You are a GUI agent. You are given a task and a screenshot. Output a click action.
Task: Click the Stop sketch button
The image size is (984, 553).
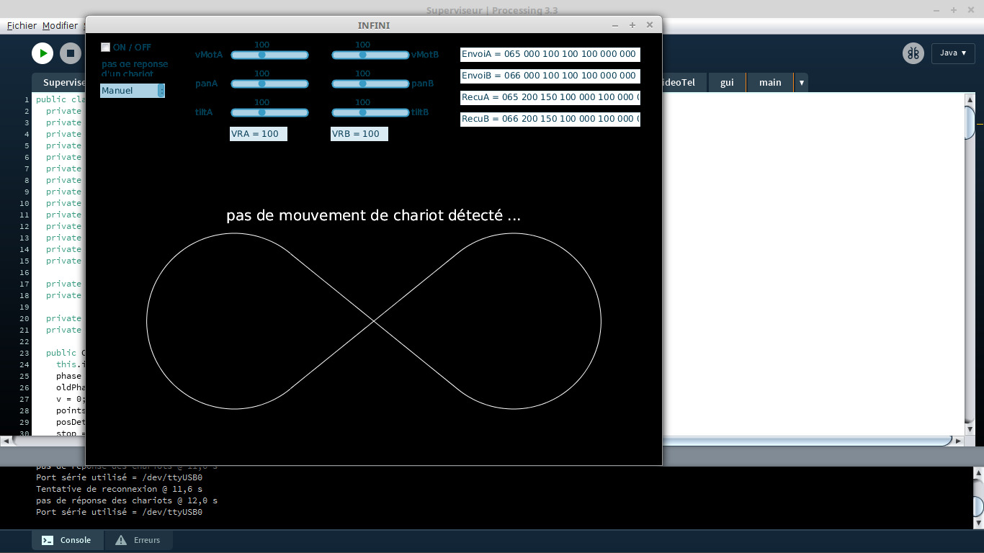pos(70,53)
